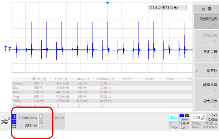219x139 pixels.
Task: Expand the 搜索设置 menu
Action: click(206, 54)
